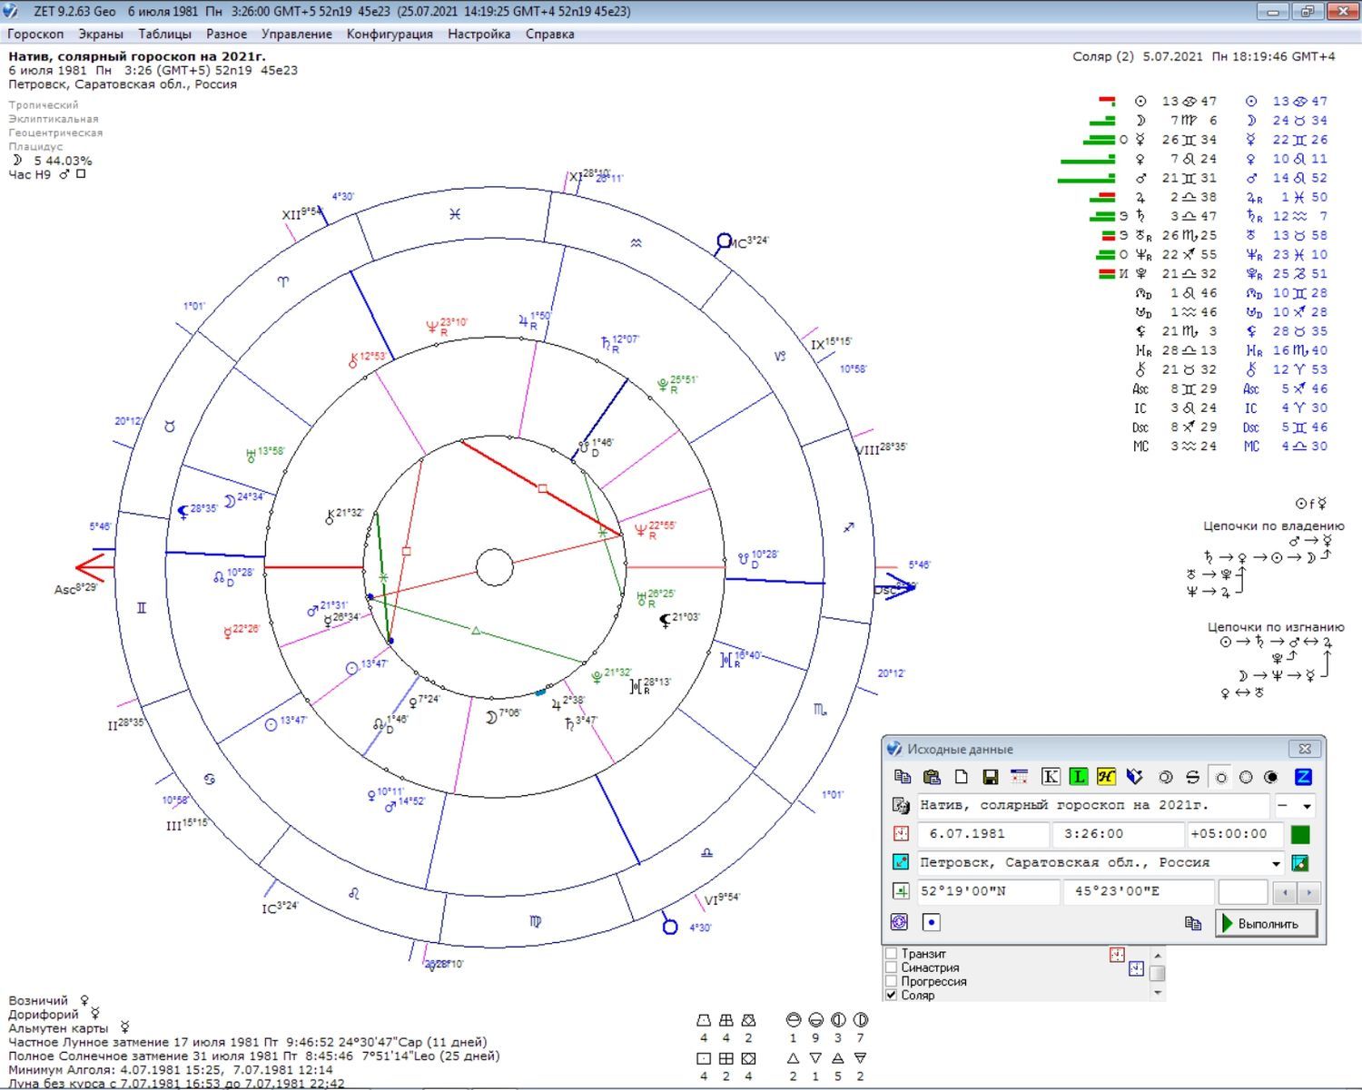
Task: Open the Разное menu
Action: [x=226, y=34]
